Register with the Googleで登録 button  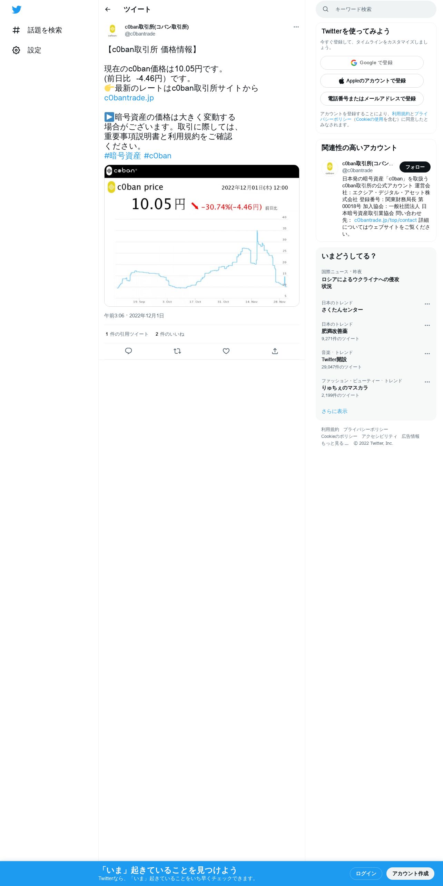(372, 63)
